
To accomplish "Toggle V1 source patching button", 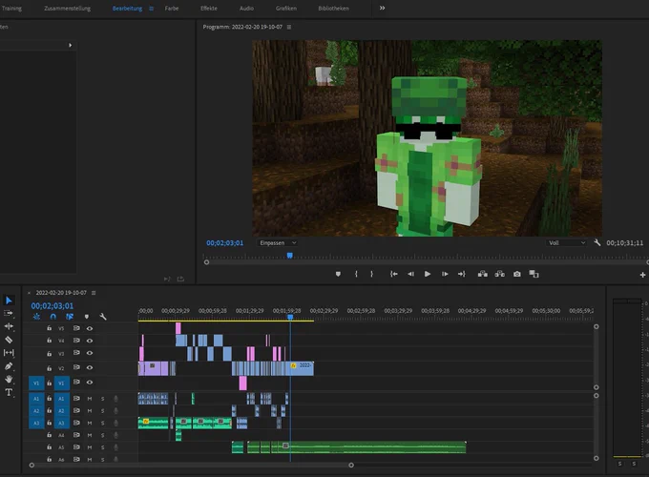I will click(36, 384).
